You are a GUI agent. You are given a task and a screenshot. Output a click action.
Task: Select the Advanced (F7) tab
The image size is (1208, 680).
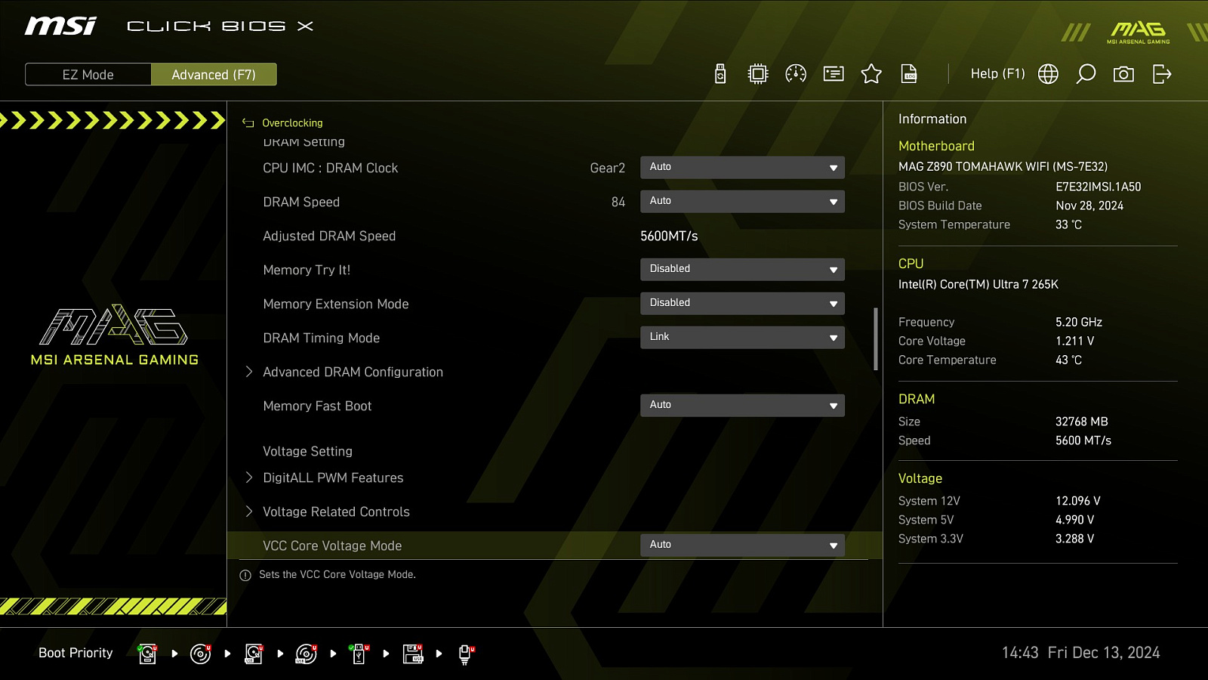tap(214, 74)
